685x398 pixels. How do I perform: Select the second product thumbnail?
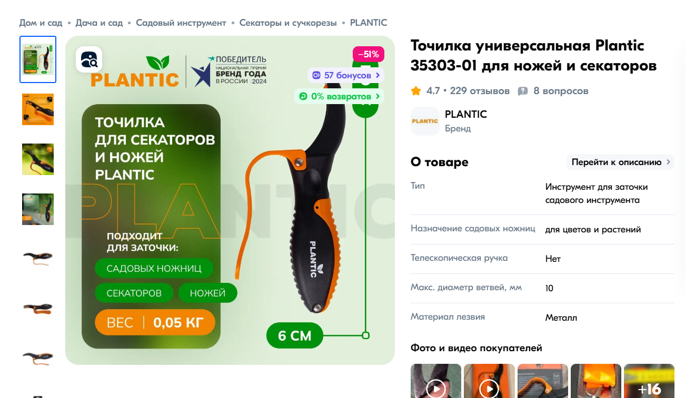(38, 109)
